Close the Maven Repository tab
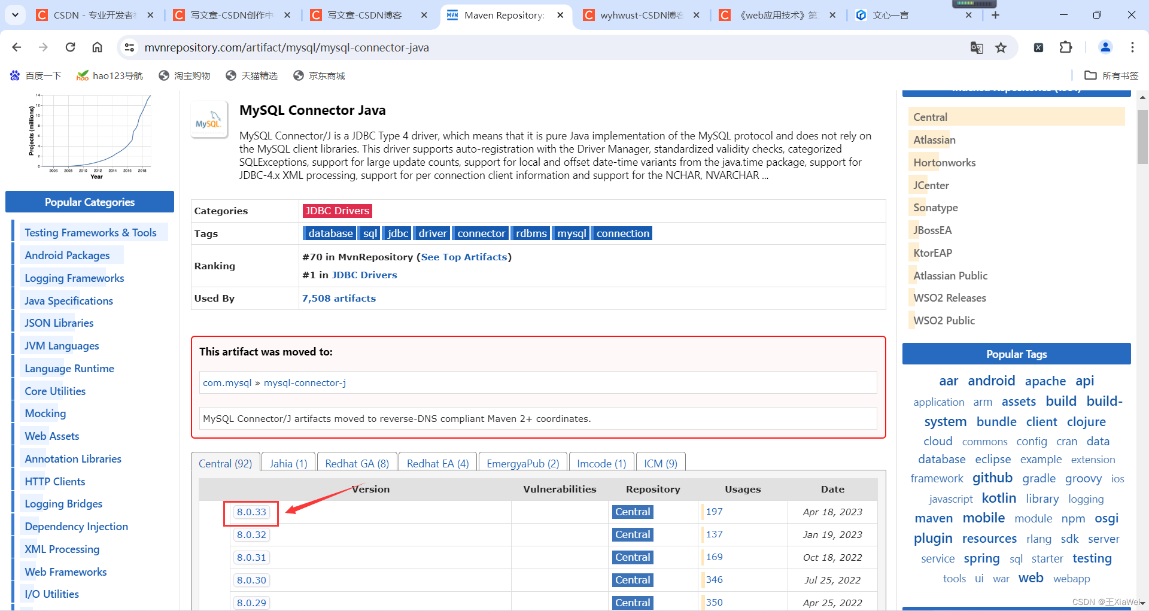The height and width of the screenshot is (611, 1149). pos(560,15)
